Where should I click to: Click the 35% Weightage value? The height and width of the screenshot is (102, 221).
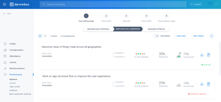pos(162,54)
